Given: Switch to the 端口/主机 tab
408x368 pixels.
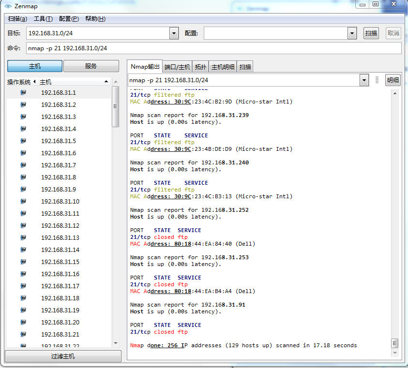Looking at the screenshot, I should [177, 67].
